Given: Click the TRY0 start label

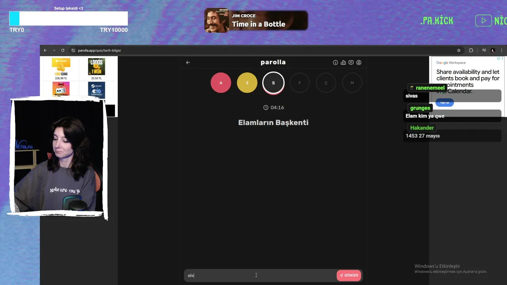Looking at the screenshot, I should [17, 30].
